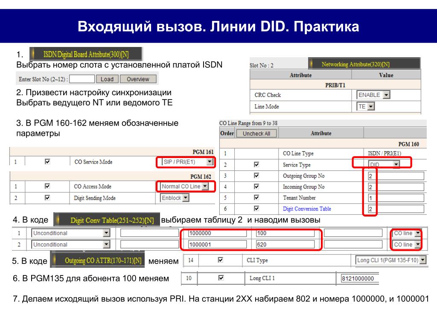This screenshot has height=328, width=437.
Task: Click the Uncheck All button
Action: click(x=256, y=134)
